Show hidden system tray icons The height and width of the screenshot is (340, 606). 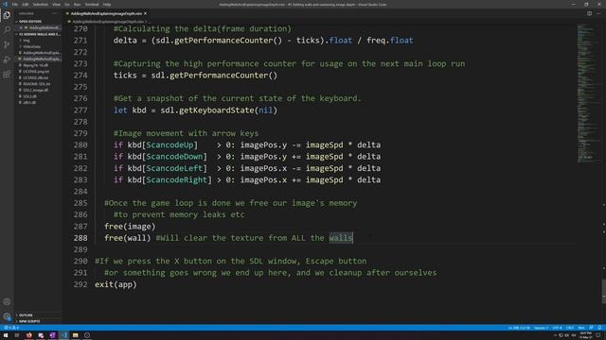[x=555, y=335]
